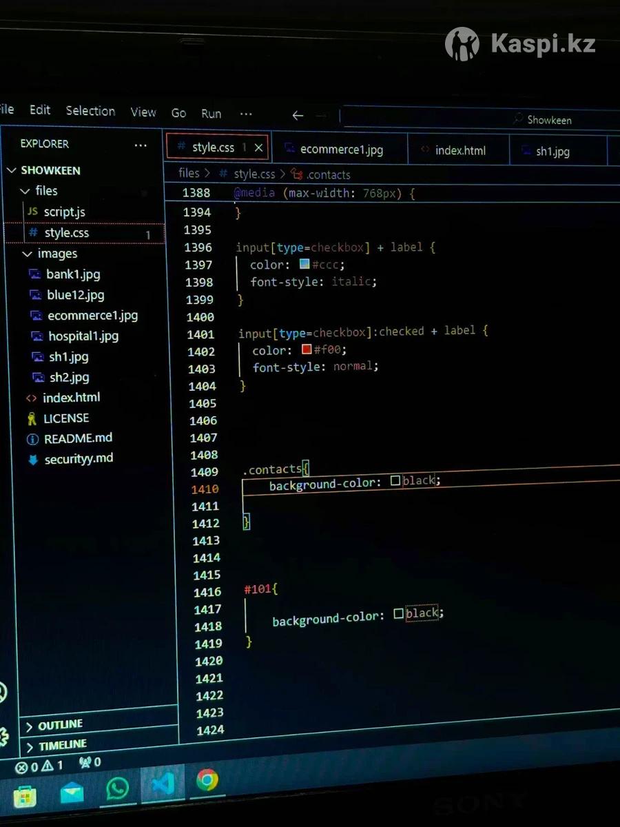Open README.md from the Explorer
The width and height of the screenshot is (620, 827).
tap(78, 438)
